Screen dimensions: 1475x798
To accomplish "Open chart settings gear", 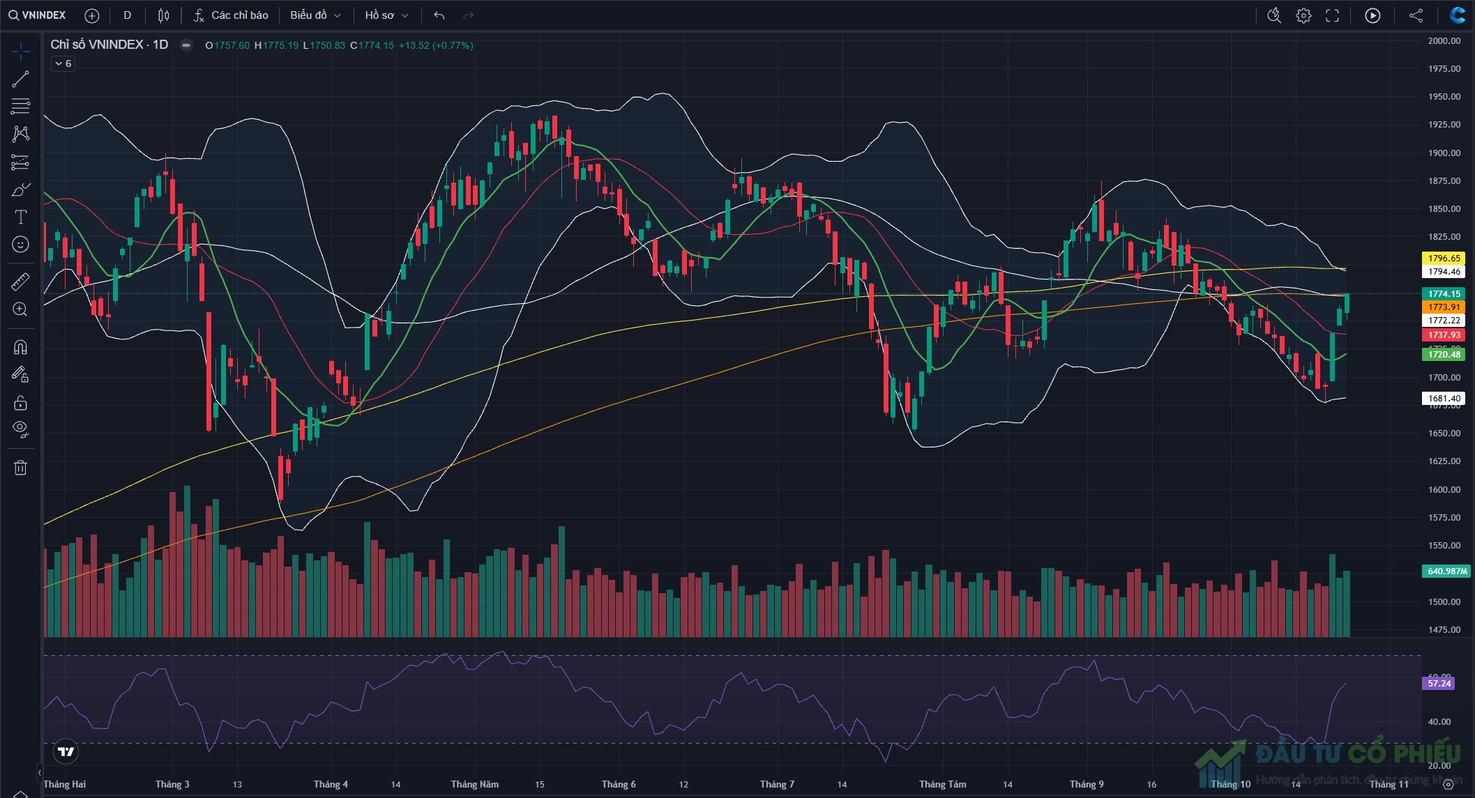I will pos(1303,15).
